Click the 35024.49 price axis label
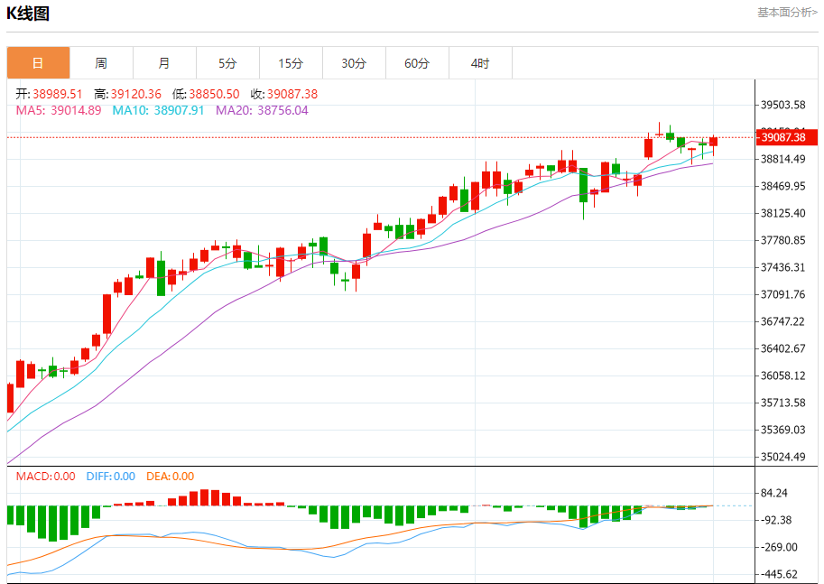The height and width of the screenshot is (584, 824). [x=783, y=457]
